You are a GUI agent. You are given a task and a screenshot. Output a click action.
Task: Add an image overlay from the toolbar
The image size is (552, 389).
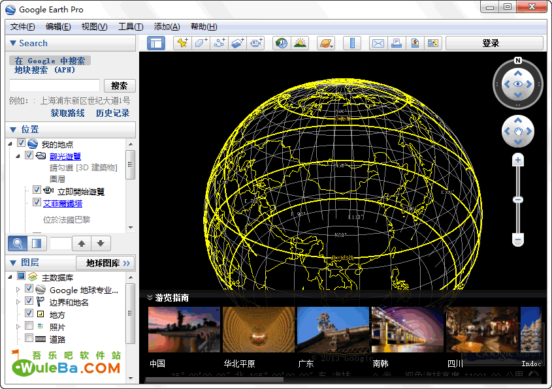[237, 43]
